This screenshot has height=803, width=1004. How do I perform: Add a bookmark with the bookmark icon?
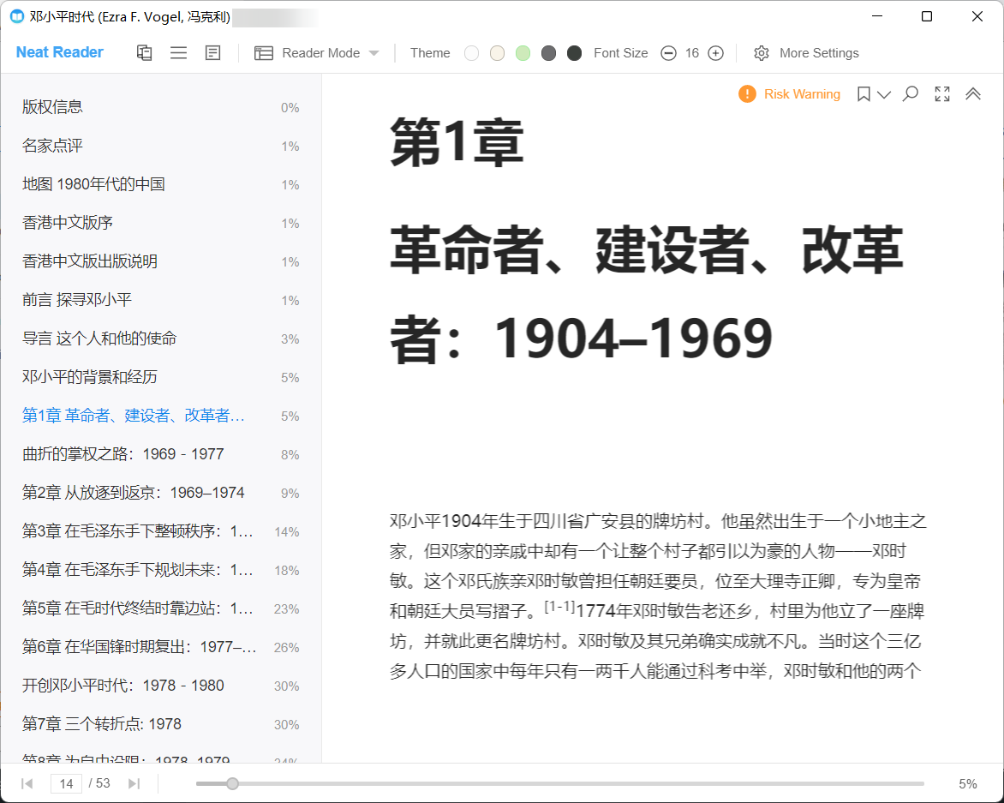point(864,94)
